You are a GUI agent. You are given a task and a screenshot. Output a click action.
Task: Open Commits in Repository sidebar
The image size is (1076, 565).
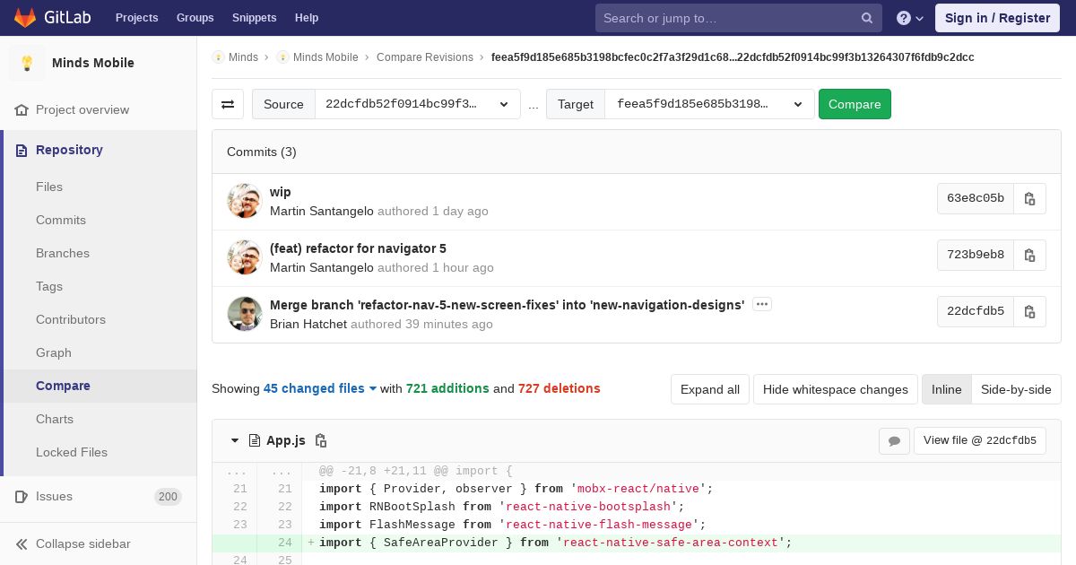61,220
